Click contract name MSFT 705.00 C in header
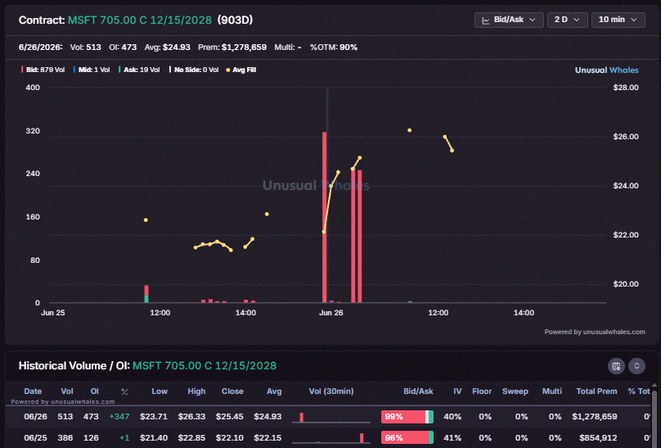Viewport: 661px width, 448px height. click(x=140, y=20)
